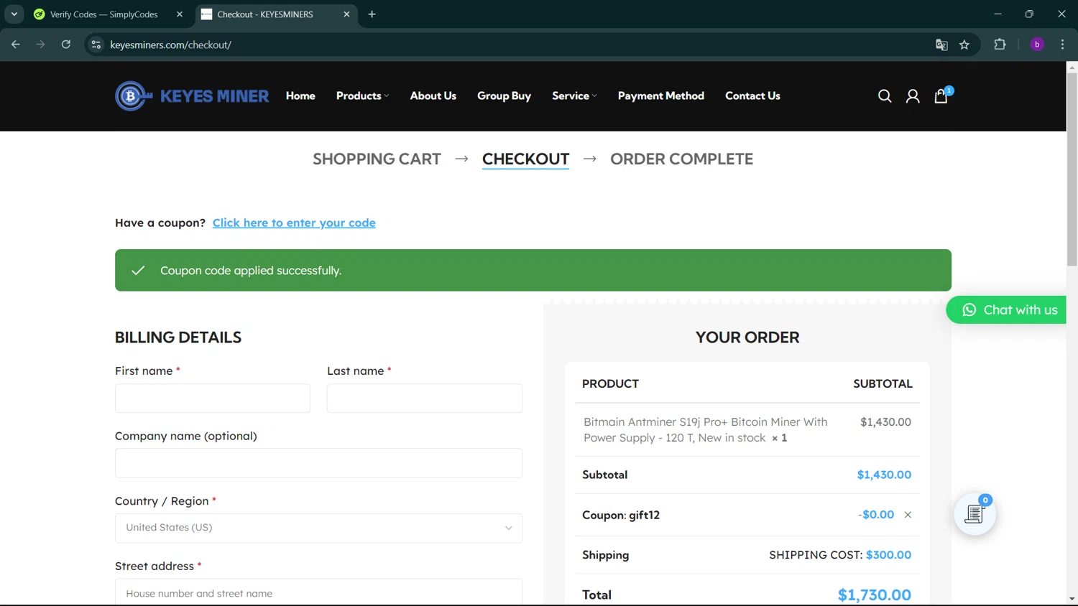The width and height of the screenshot is (1078, 606).
Task: Click the BILLING DETAILS heading
Action: pos(178,337)
